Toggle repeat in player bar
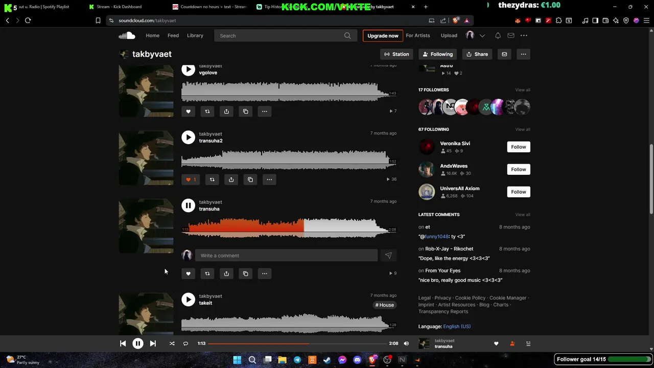 (185, 343)
